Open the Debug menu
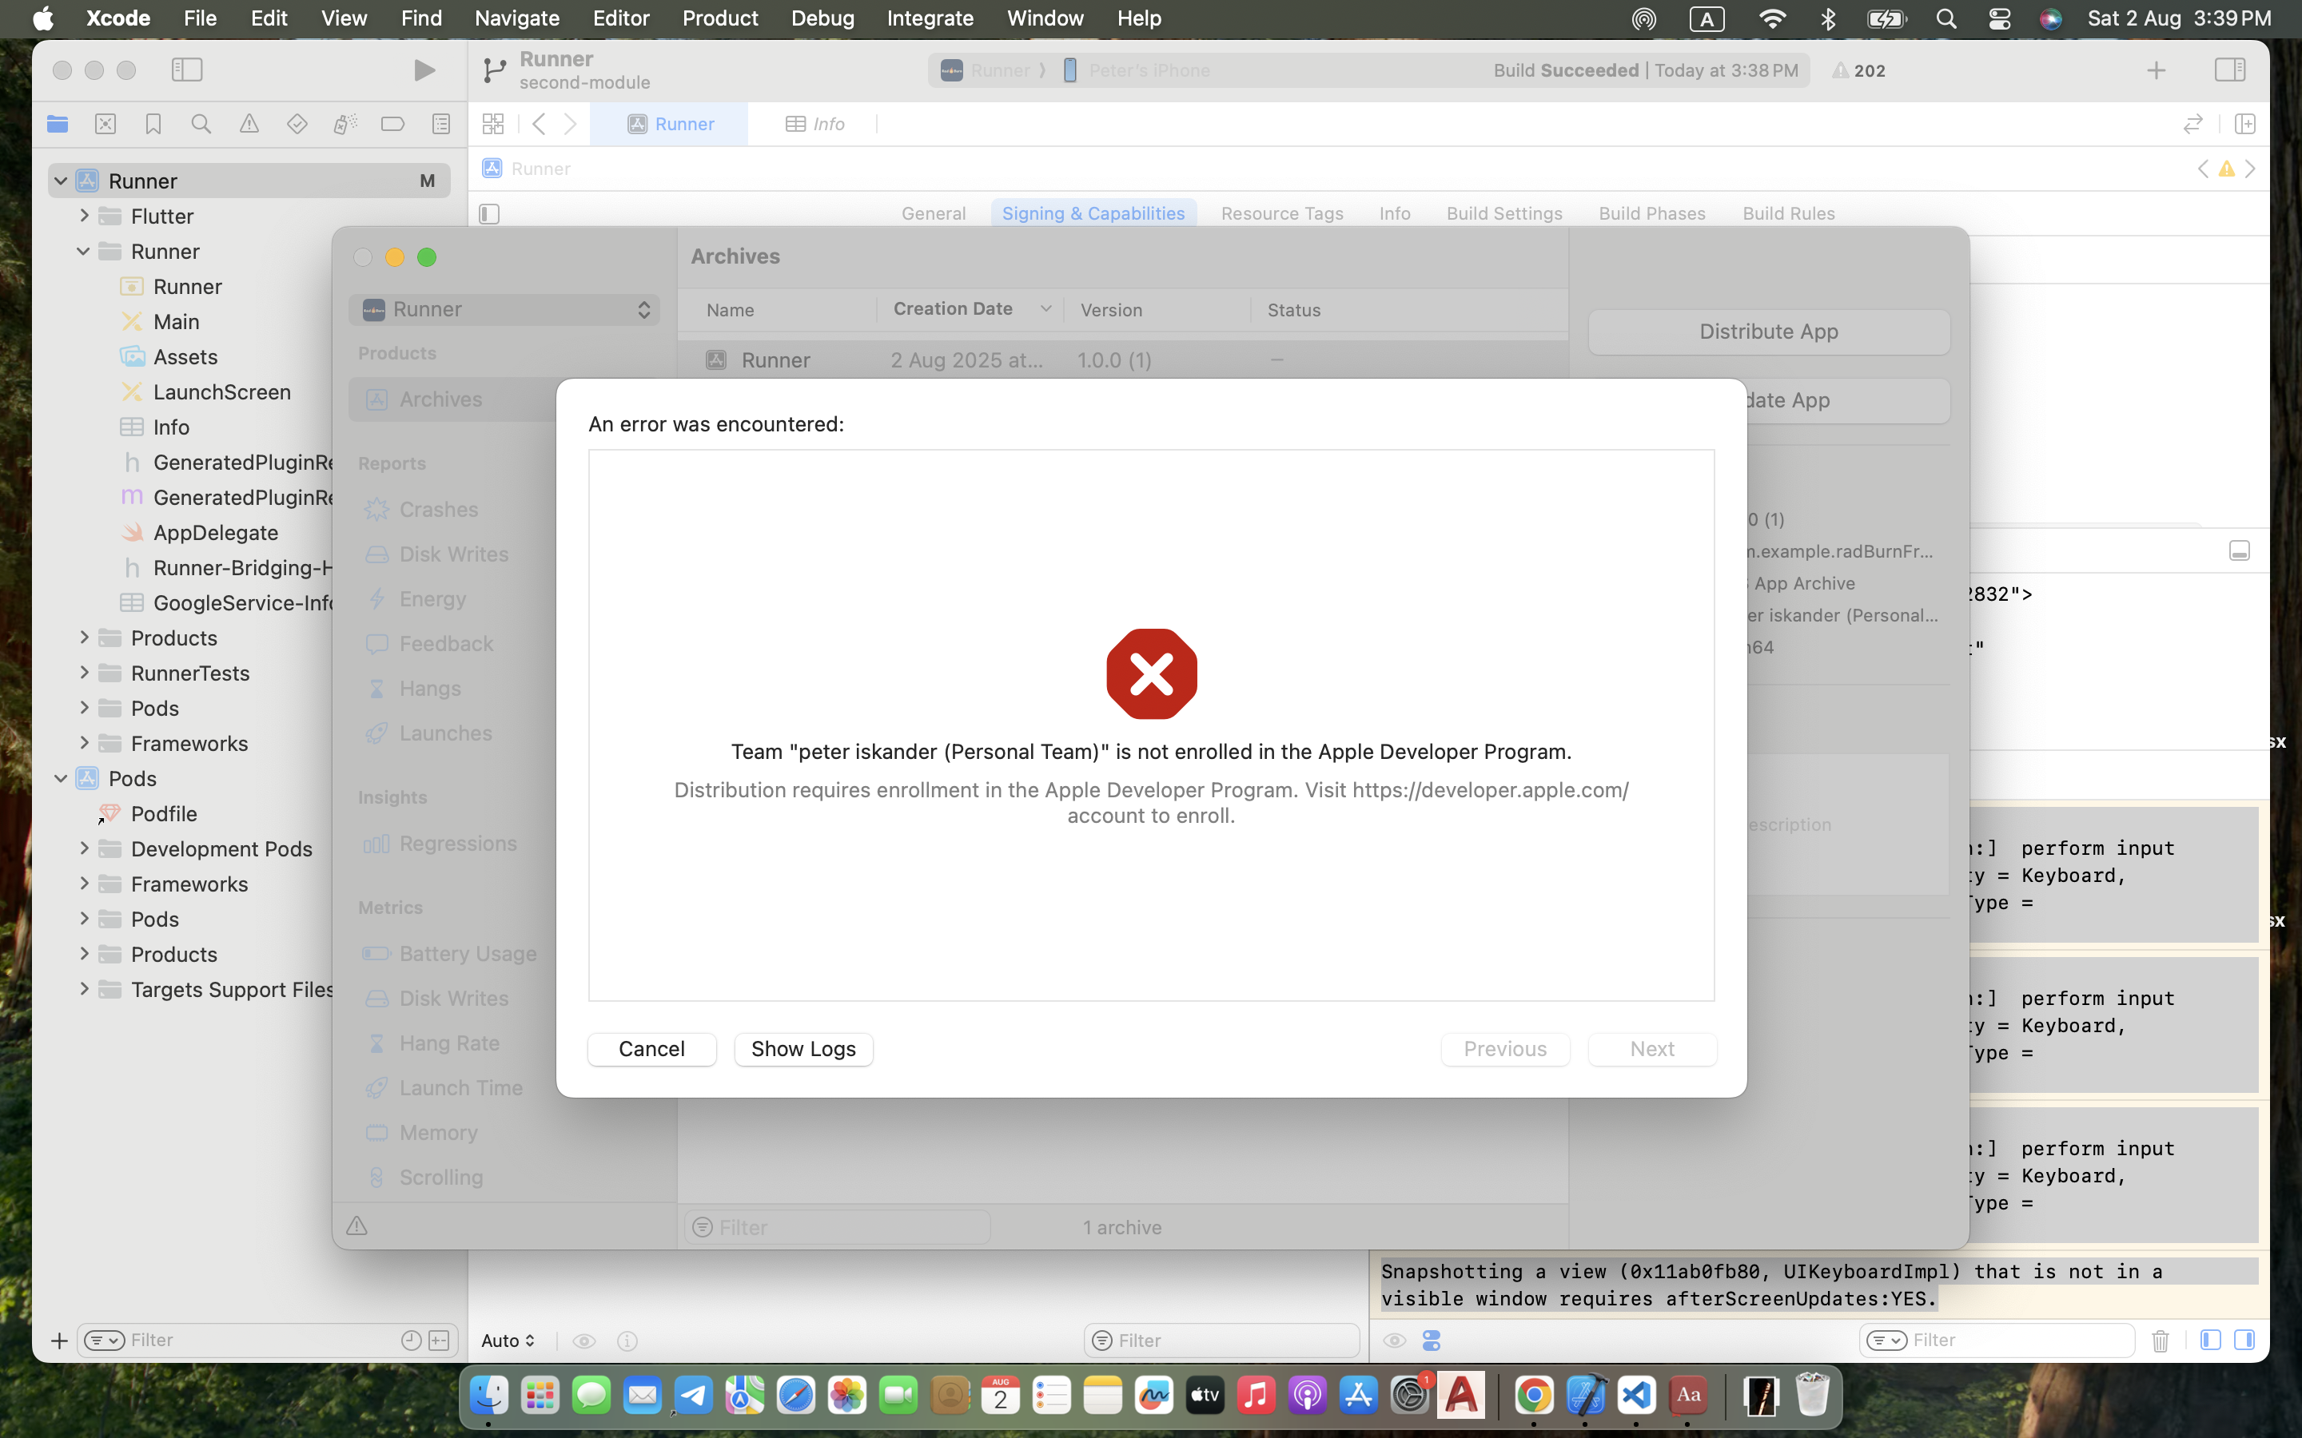The width and height of the screenshot is (2302, 1438). pos(822,18)
